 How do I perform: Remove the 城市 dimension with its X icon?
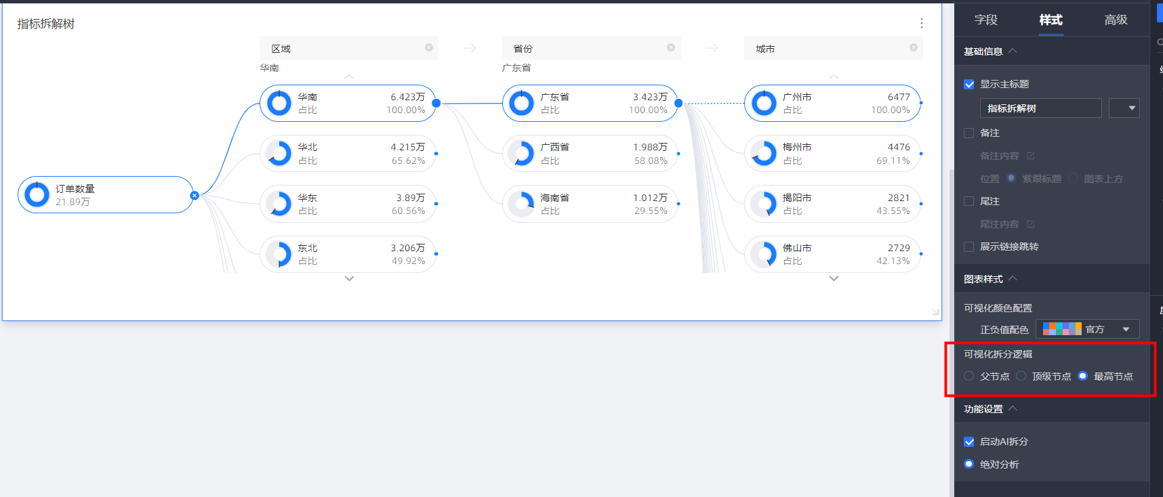pos(914,47)
